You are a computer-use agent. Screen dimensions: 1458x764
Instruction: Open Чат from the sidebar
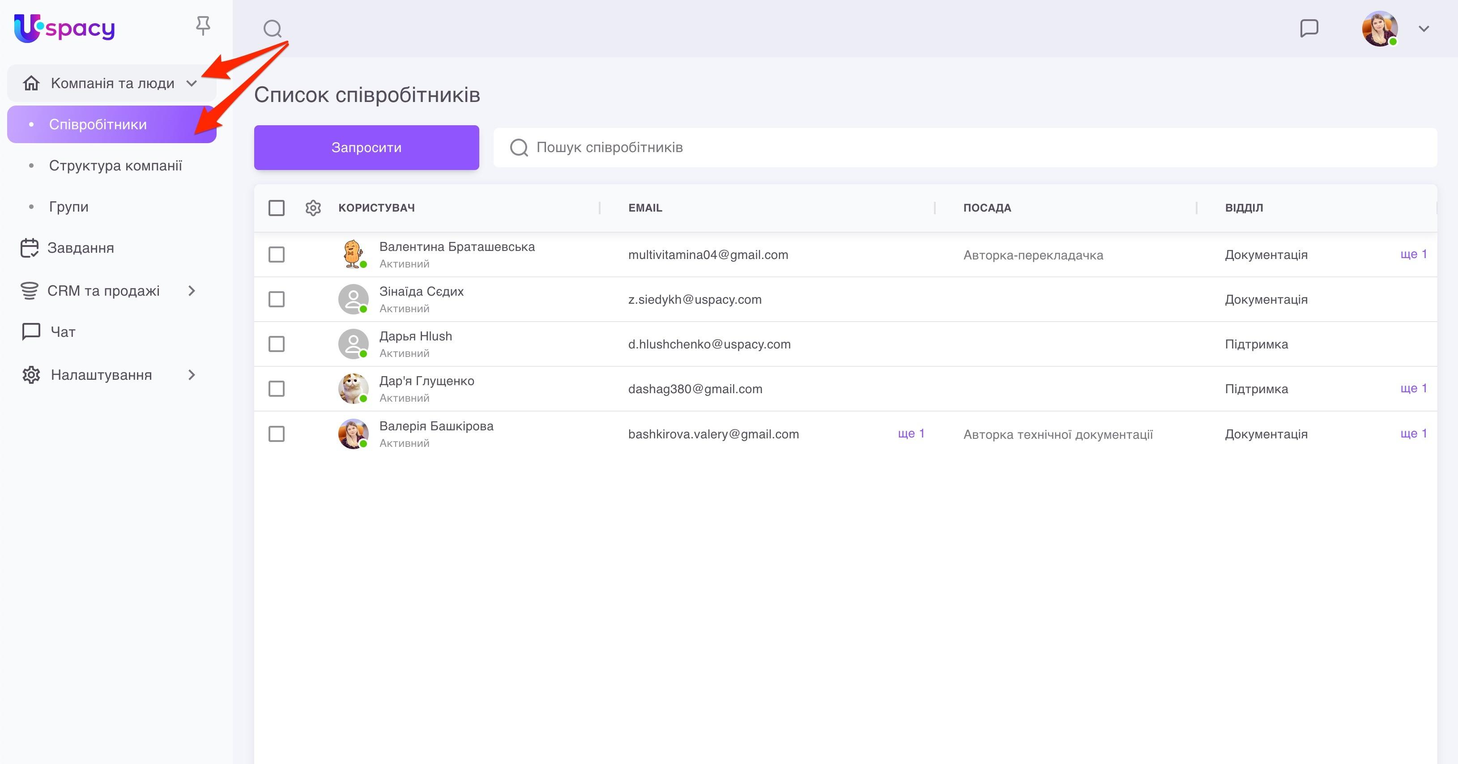[x=62, y=331]
